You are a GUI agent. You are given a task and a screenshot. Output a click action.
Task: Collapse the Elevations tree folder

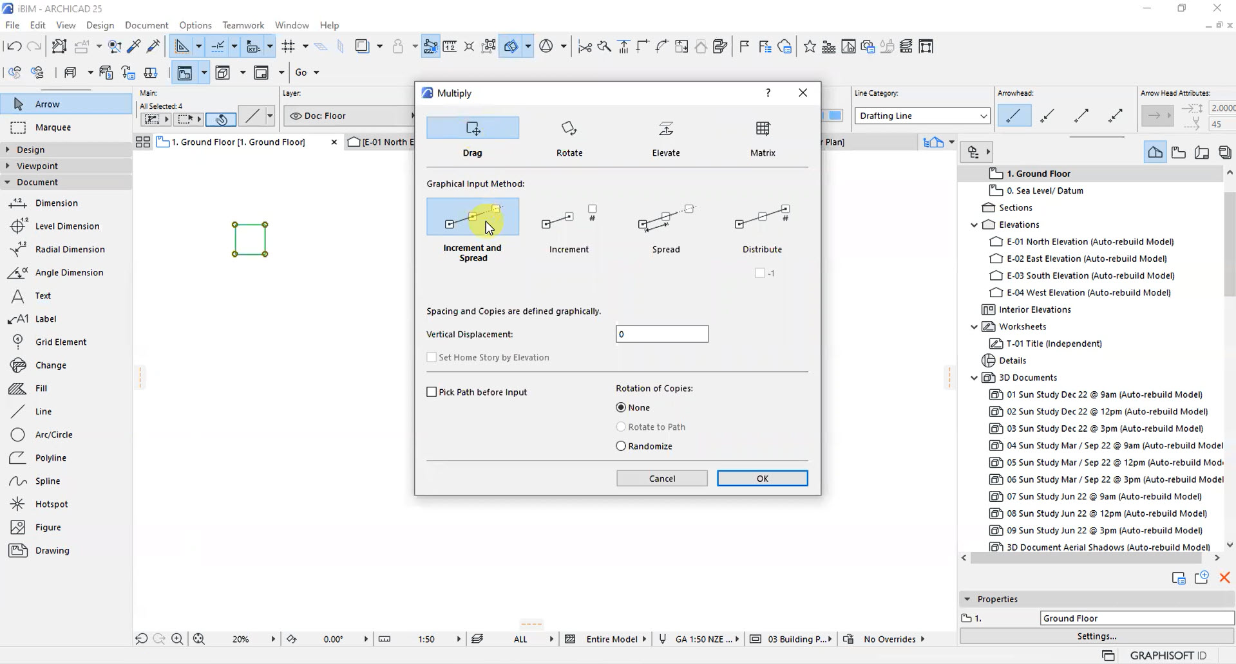974,225
